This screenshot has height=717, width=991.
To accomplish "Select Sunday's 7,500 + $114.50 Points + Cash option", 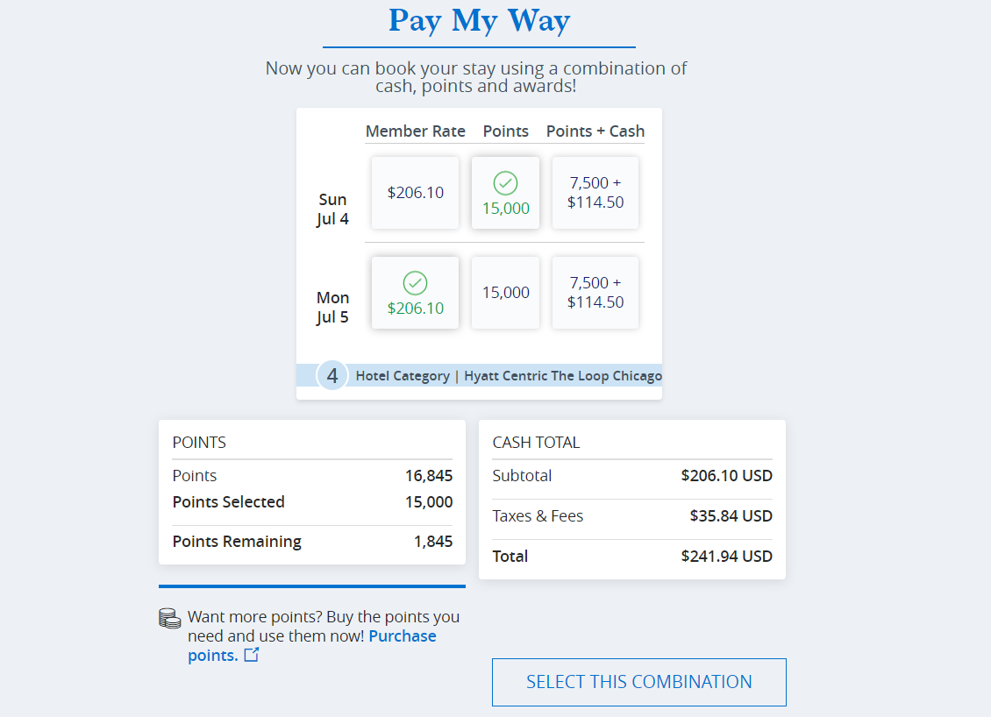I will 595,192.
